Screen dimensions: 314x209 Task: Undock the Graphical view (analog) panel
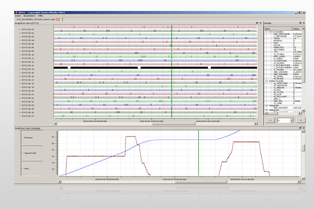pyautogui.click(x=300, y=128)
